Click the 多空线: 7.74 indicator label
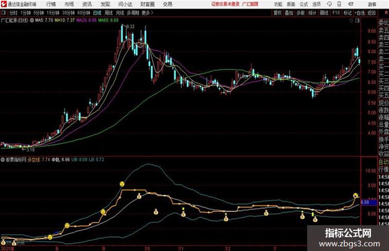This screenshot has height=251, width=389. 39,160
